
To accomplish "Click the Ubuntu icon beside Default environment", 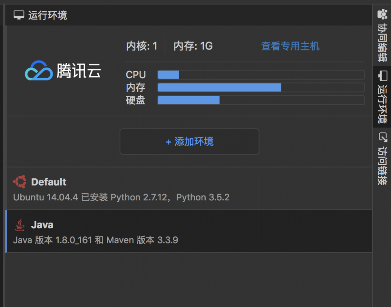I will 20,181.
